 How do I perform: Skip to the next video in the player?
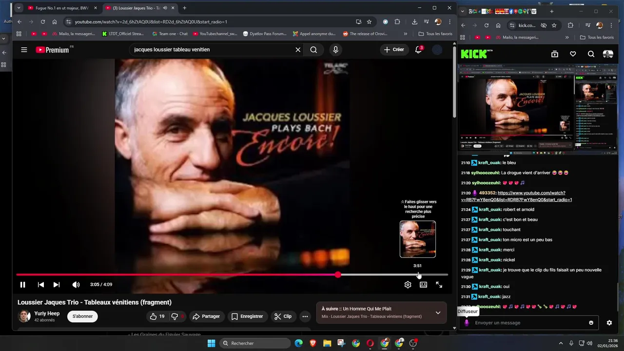[57, 285]
